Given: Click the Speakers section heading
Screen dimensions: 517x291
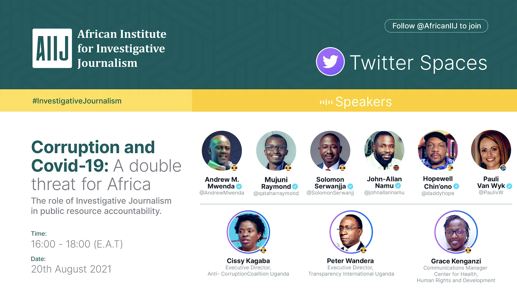Looking at the screenshot, I should tap(363, 102).
